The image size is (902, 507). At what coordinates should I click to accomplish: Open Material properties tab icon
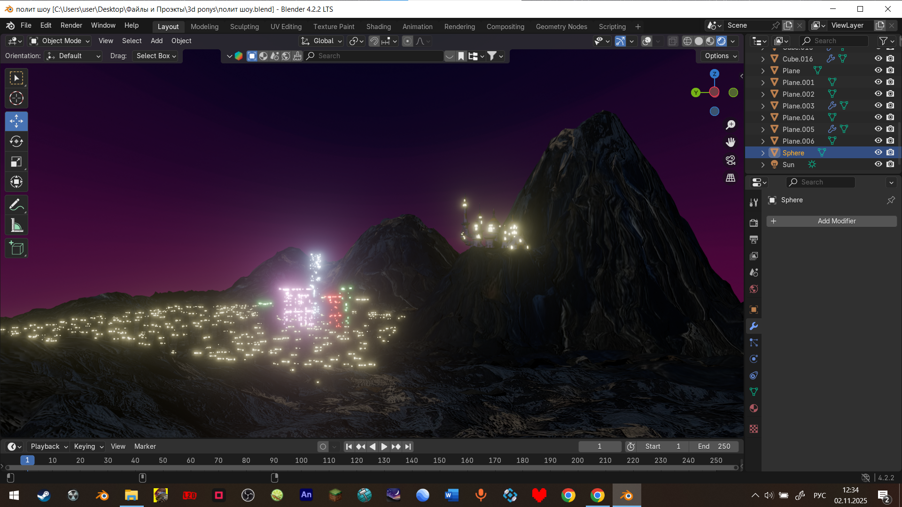point(754,408)
